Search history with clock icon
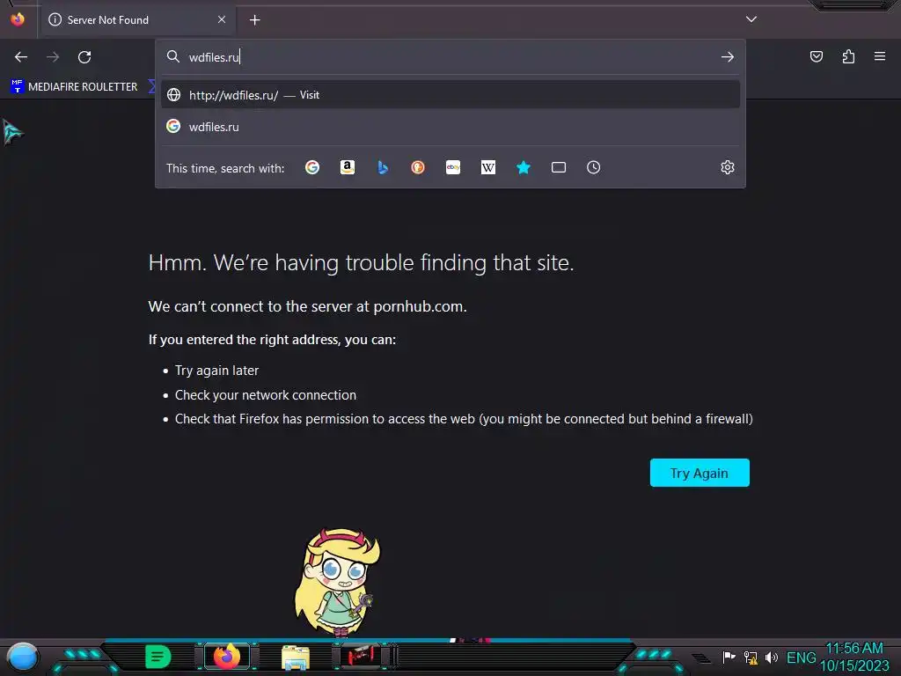 pyautogui.click(x=594, y=167)
